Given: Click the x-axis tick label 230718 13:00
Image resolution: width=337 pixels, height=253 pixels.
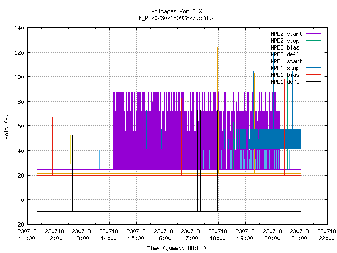Looking at the screenshot, I should pos(82,235).
